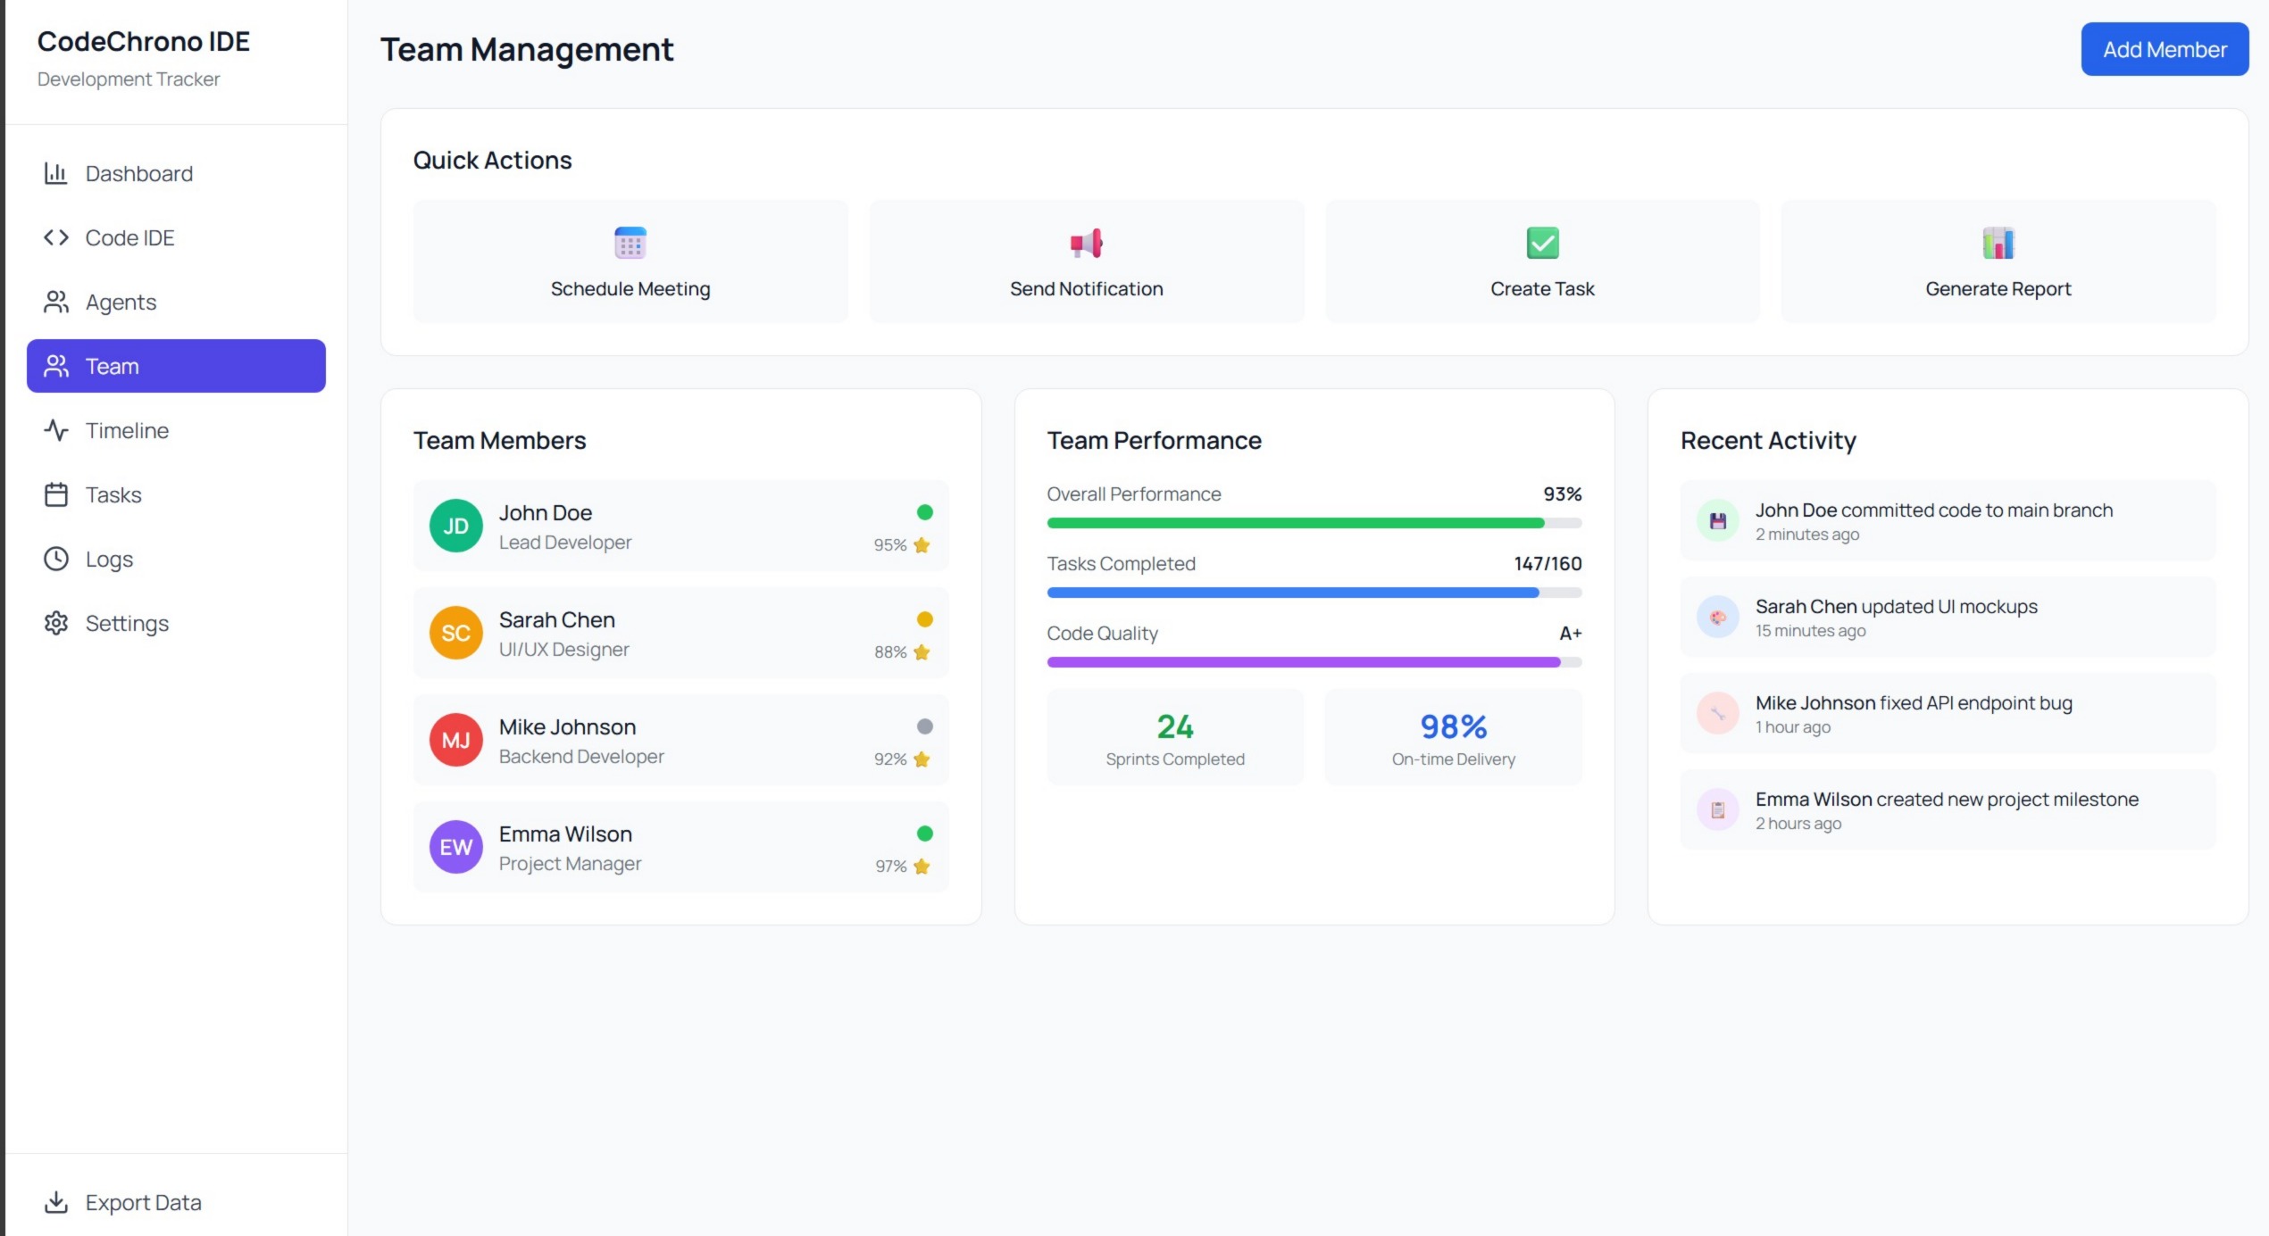Screen dimensions: 2269x1236
Task: Open Emma Wilson's team member card
Action: pyautogui.click(x=680, y=847)
